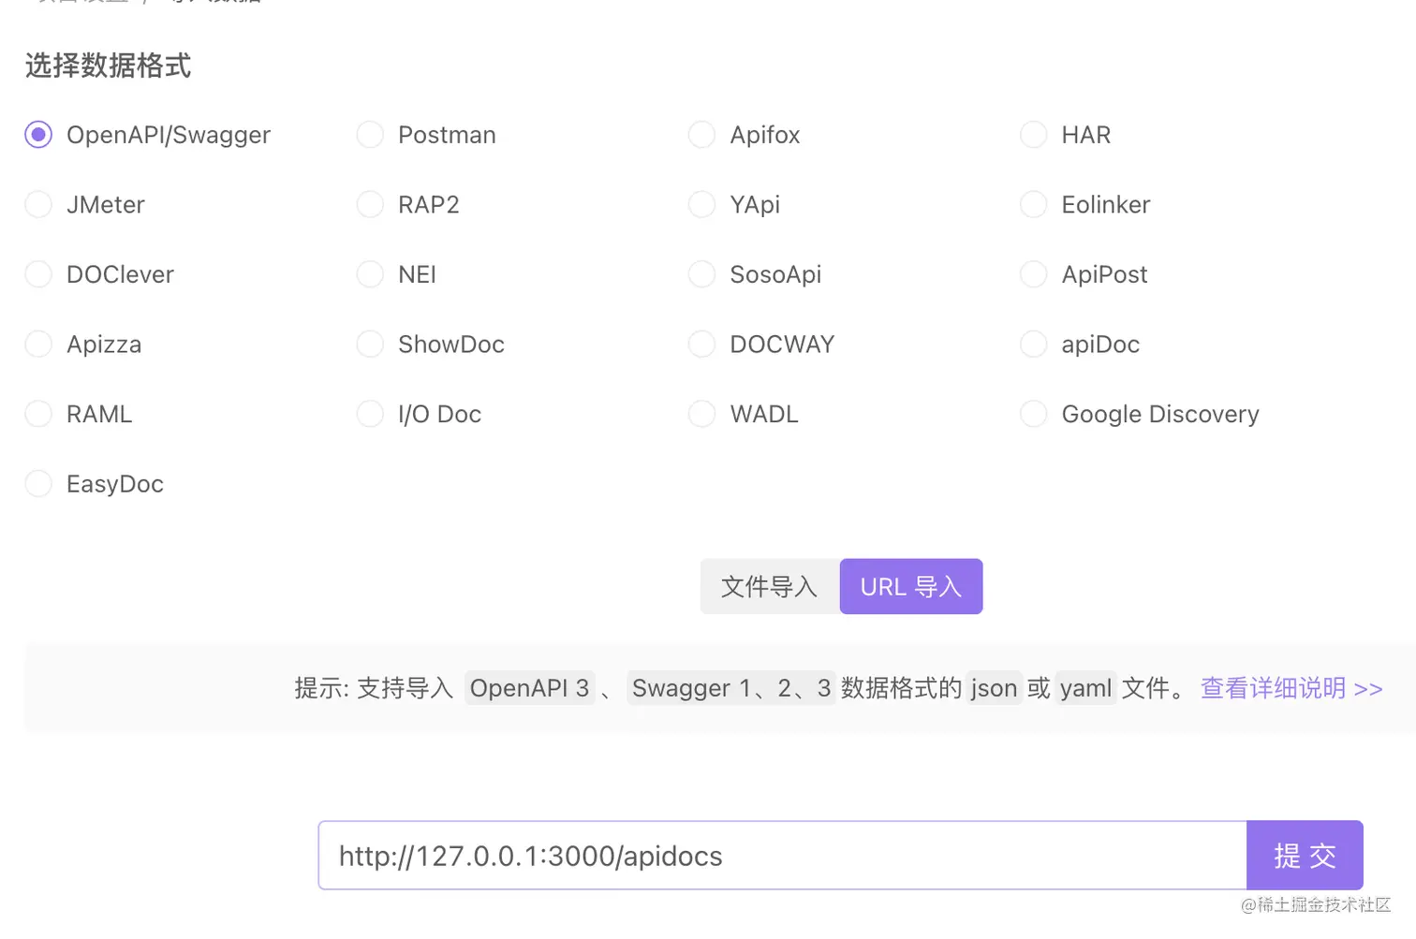Click the yaml tag in the hint
Image resolution: width=1416 pixels, height=939 pixels.
coord(1085,688)
